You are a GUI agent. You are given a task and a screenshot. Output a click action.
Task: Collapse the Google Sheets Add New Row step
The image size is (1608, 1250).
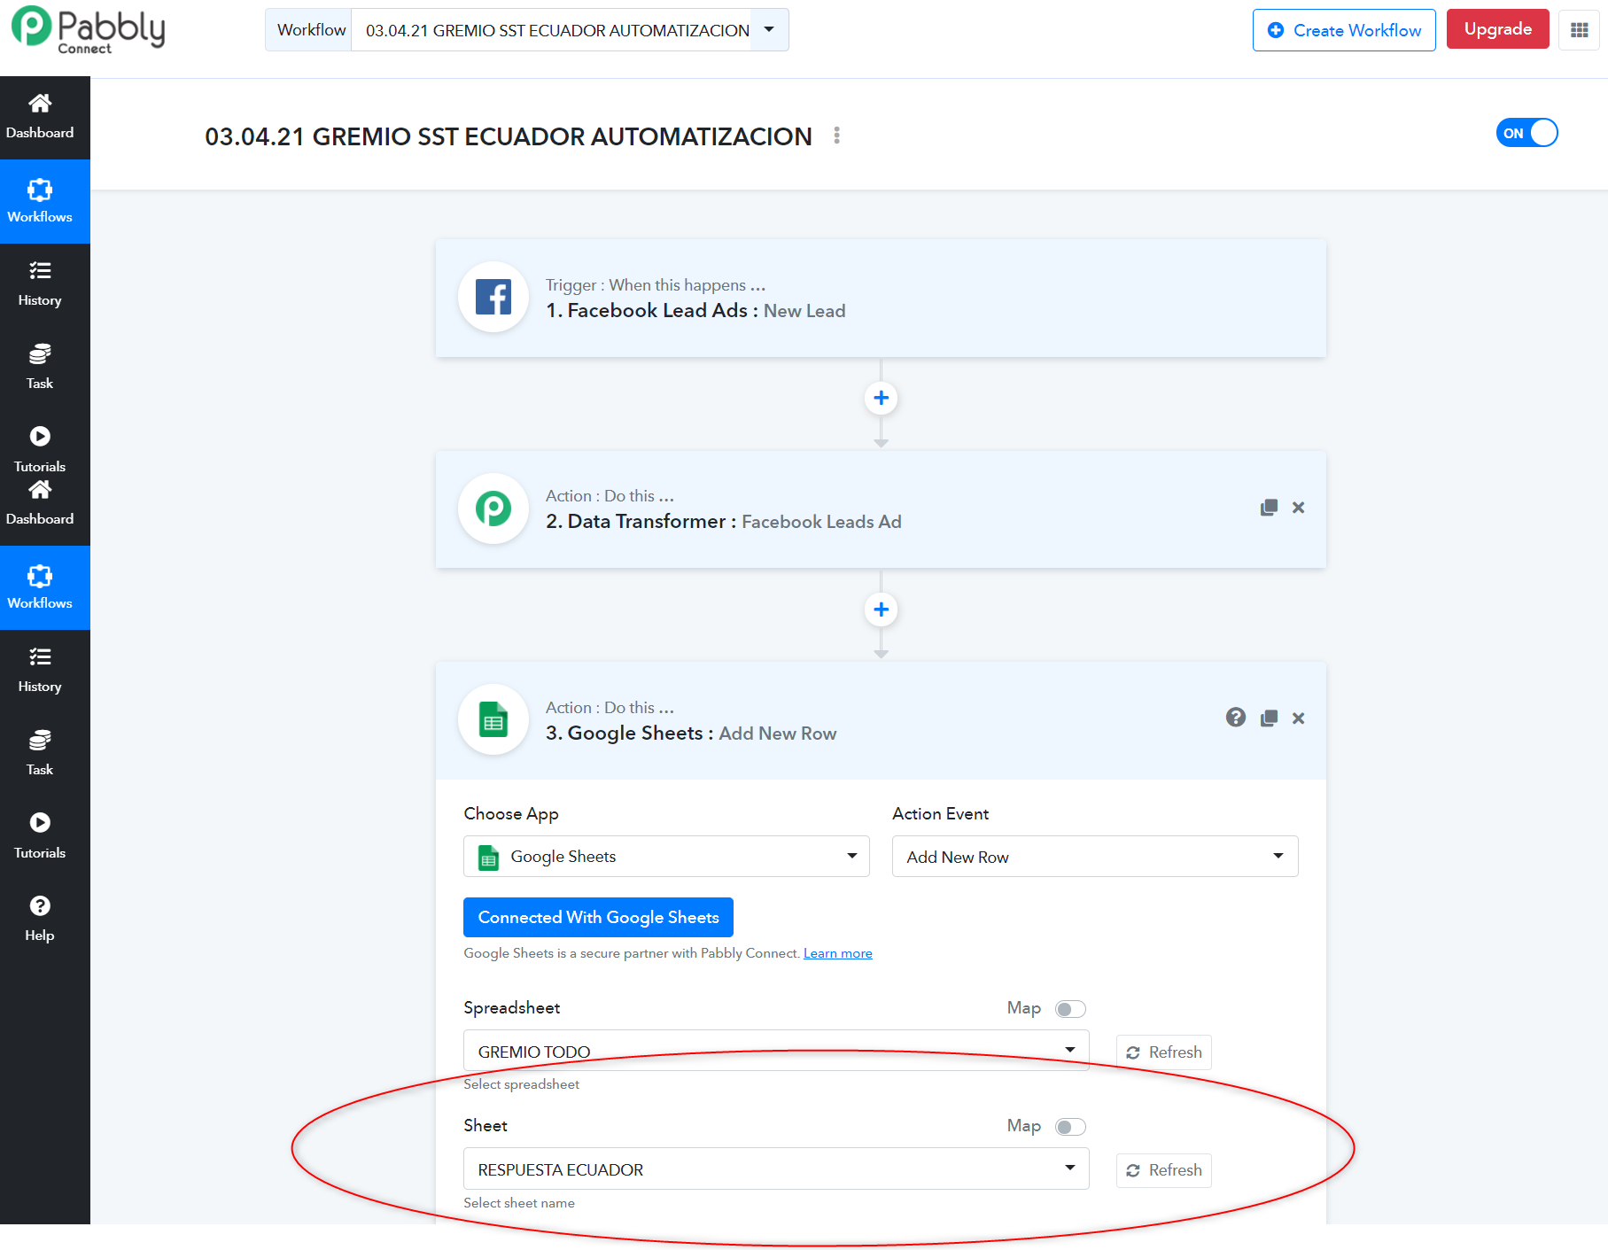coord(881,720)
